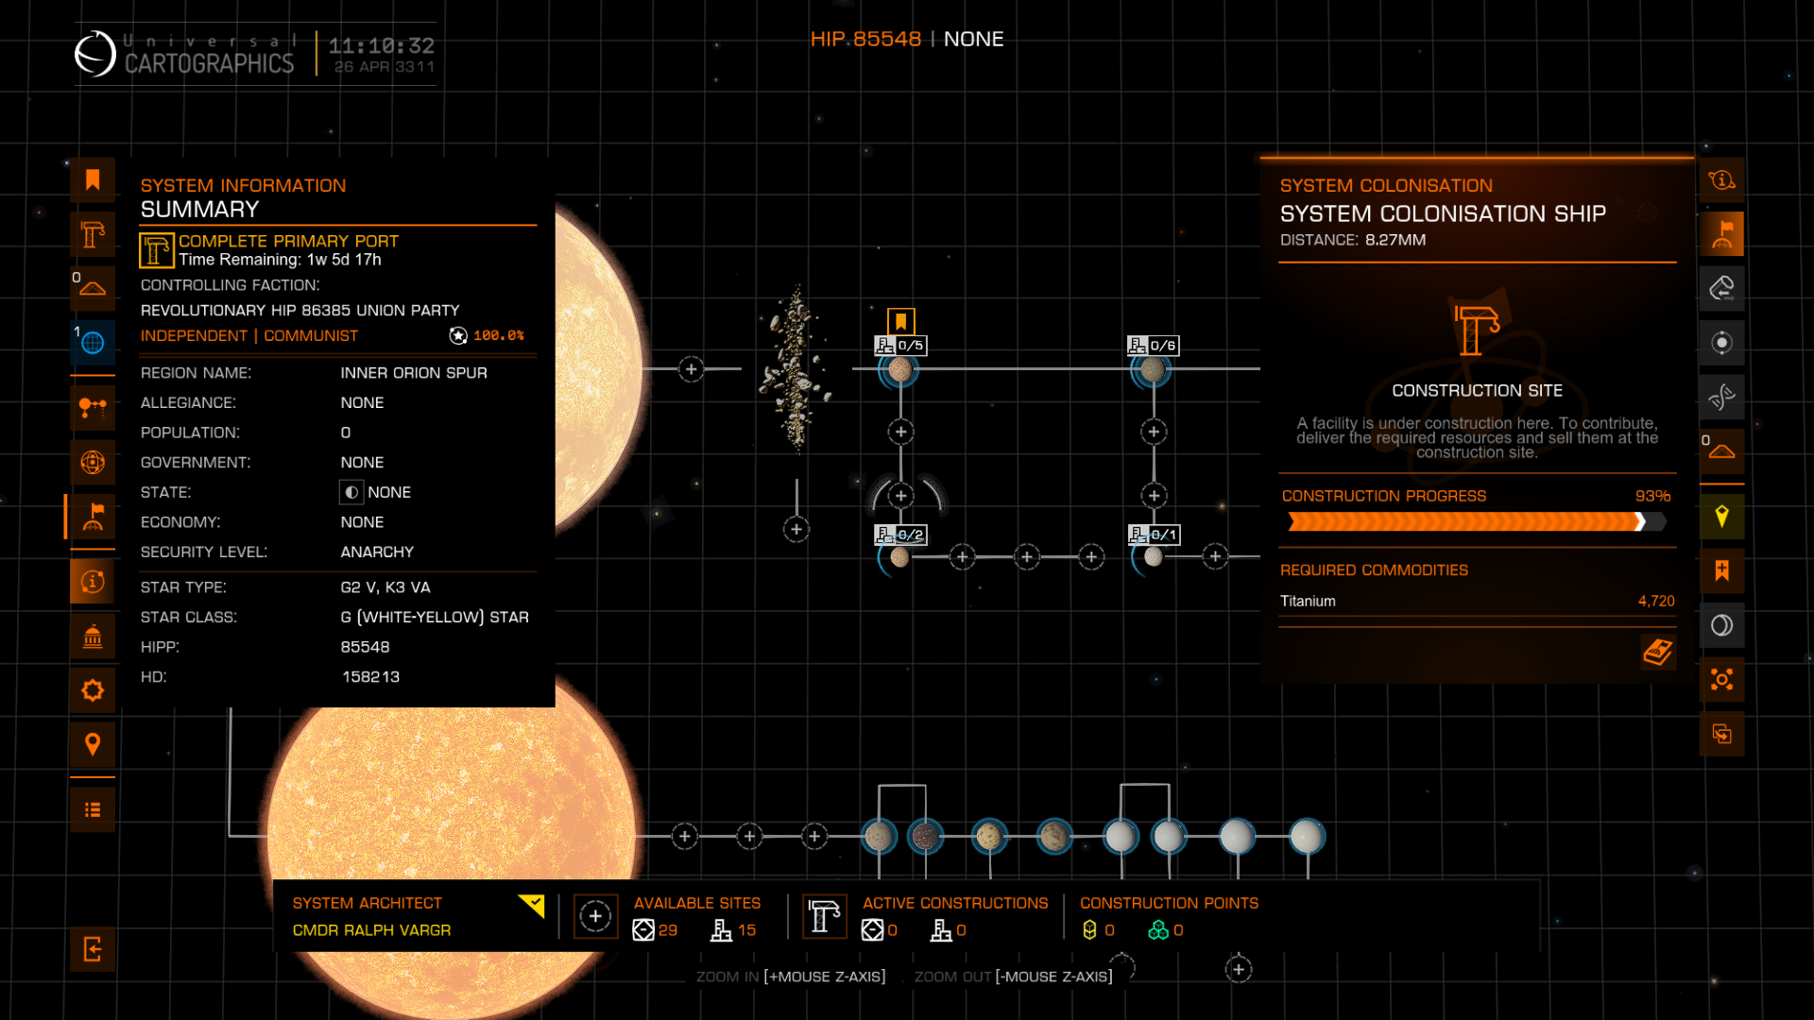This screenshot has height=1020, width=1814.
Task: Select first plus slot below the 0/5 body
Action: tap(901, 432)
